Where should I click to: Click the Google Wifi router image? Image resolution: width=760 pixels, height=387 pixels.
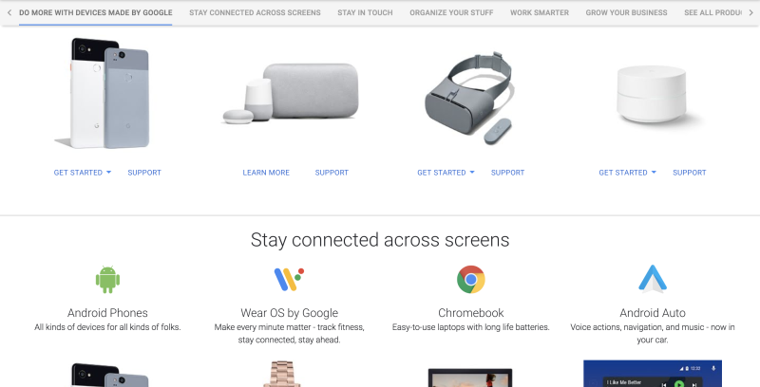click(653, 93)
